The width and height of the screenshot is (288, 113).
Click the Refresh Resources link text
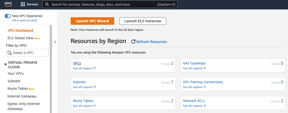tap(152, 42)
